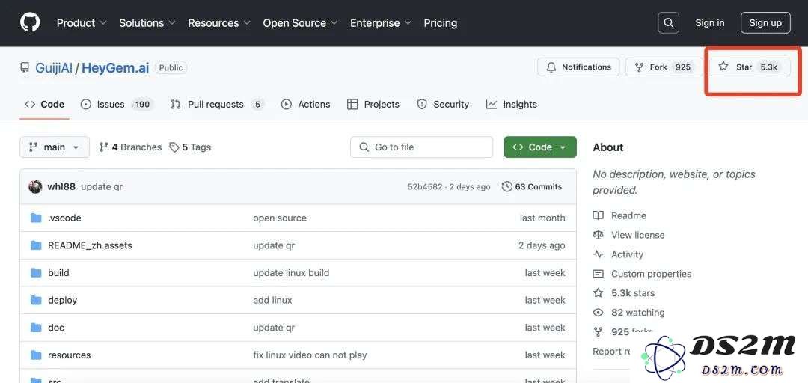Click the GitHub logo icon
The height and width of the screenshot is (383, 808).
click(30, 22)
